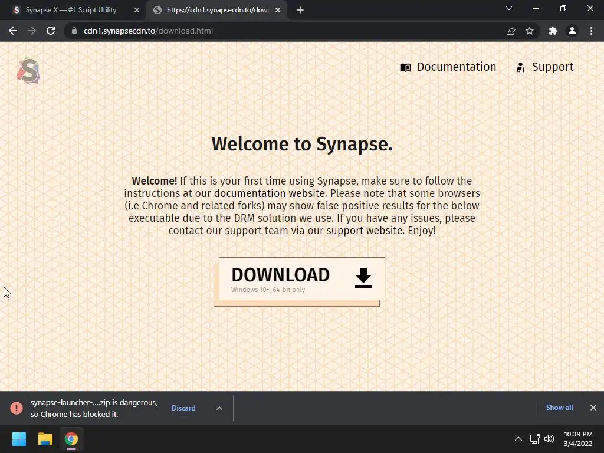Click the 'Welcome to Synapse.' heading

point(302,144)
